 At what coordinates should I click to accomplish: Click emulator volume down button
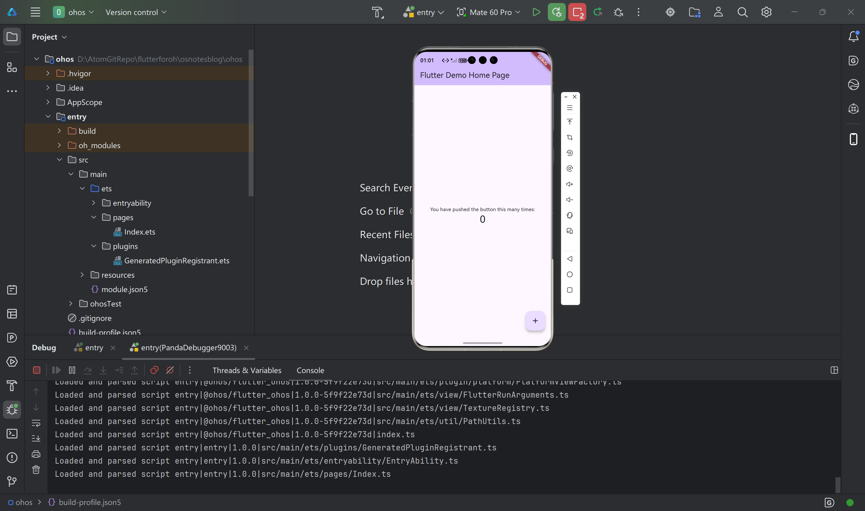click(x=569, y=200)
